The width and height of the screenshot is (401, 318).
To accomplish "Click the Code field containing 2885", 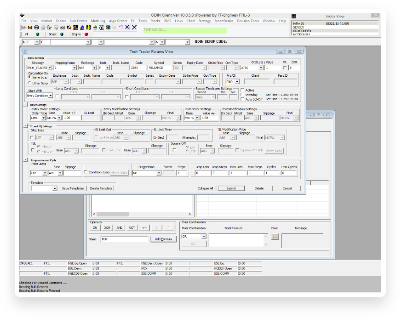I will [138, 68].
